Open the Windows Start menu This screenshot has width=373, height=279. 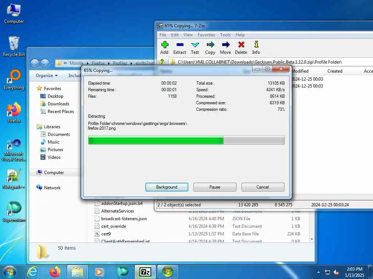tap(10, 272)
